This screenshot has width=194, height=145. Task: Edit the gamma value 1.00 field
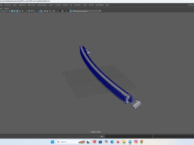66,11
